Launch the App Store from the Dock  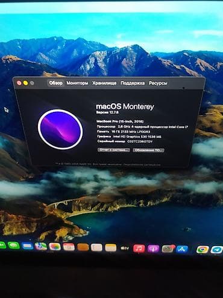[x=182, y=249]
